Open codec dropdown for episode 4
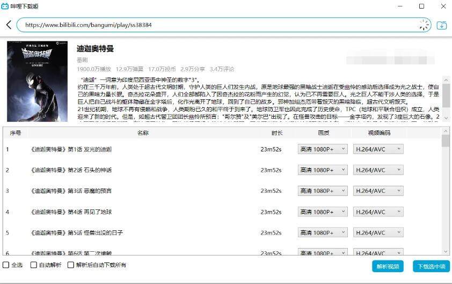This screenshot has width=452, height=284. coord(378,212)
